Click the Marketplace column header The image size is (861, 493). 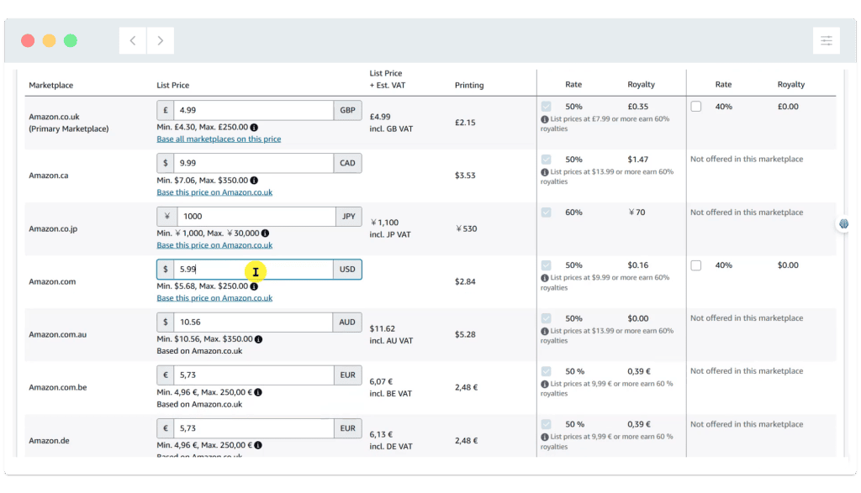[x=51, y=85]
